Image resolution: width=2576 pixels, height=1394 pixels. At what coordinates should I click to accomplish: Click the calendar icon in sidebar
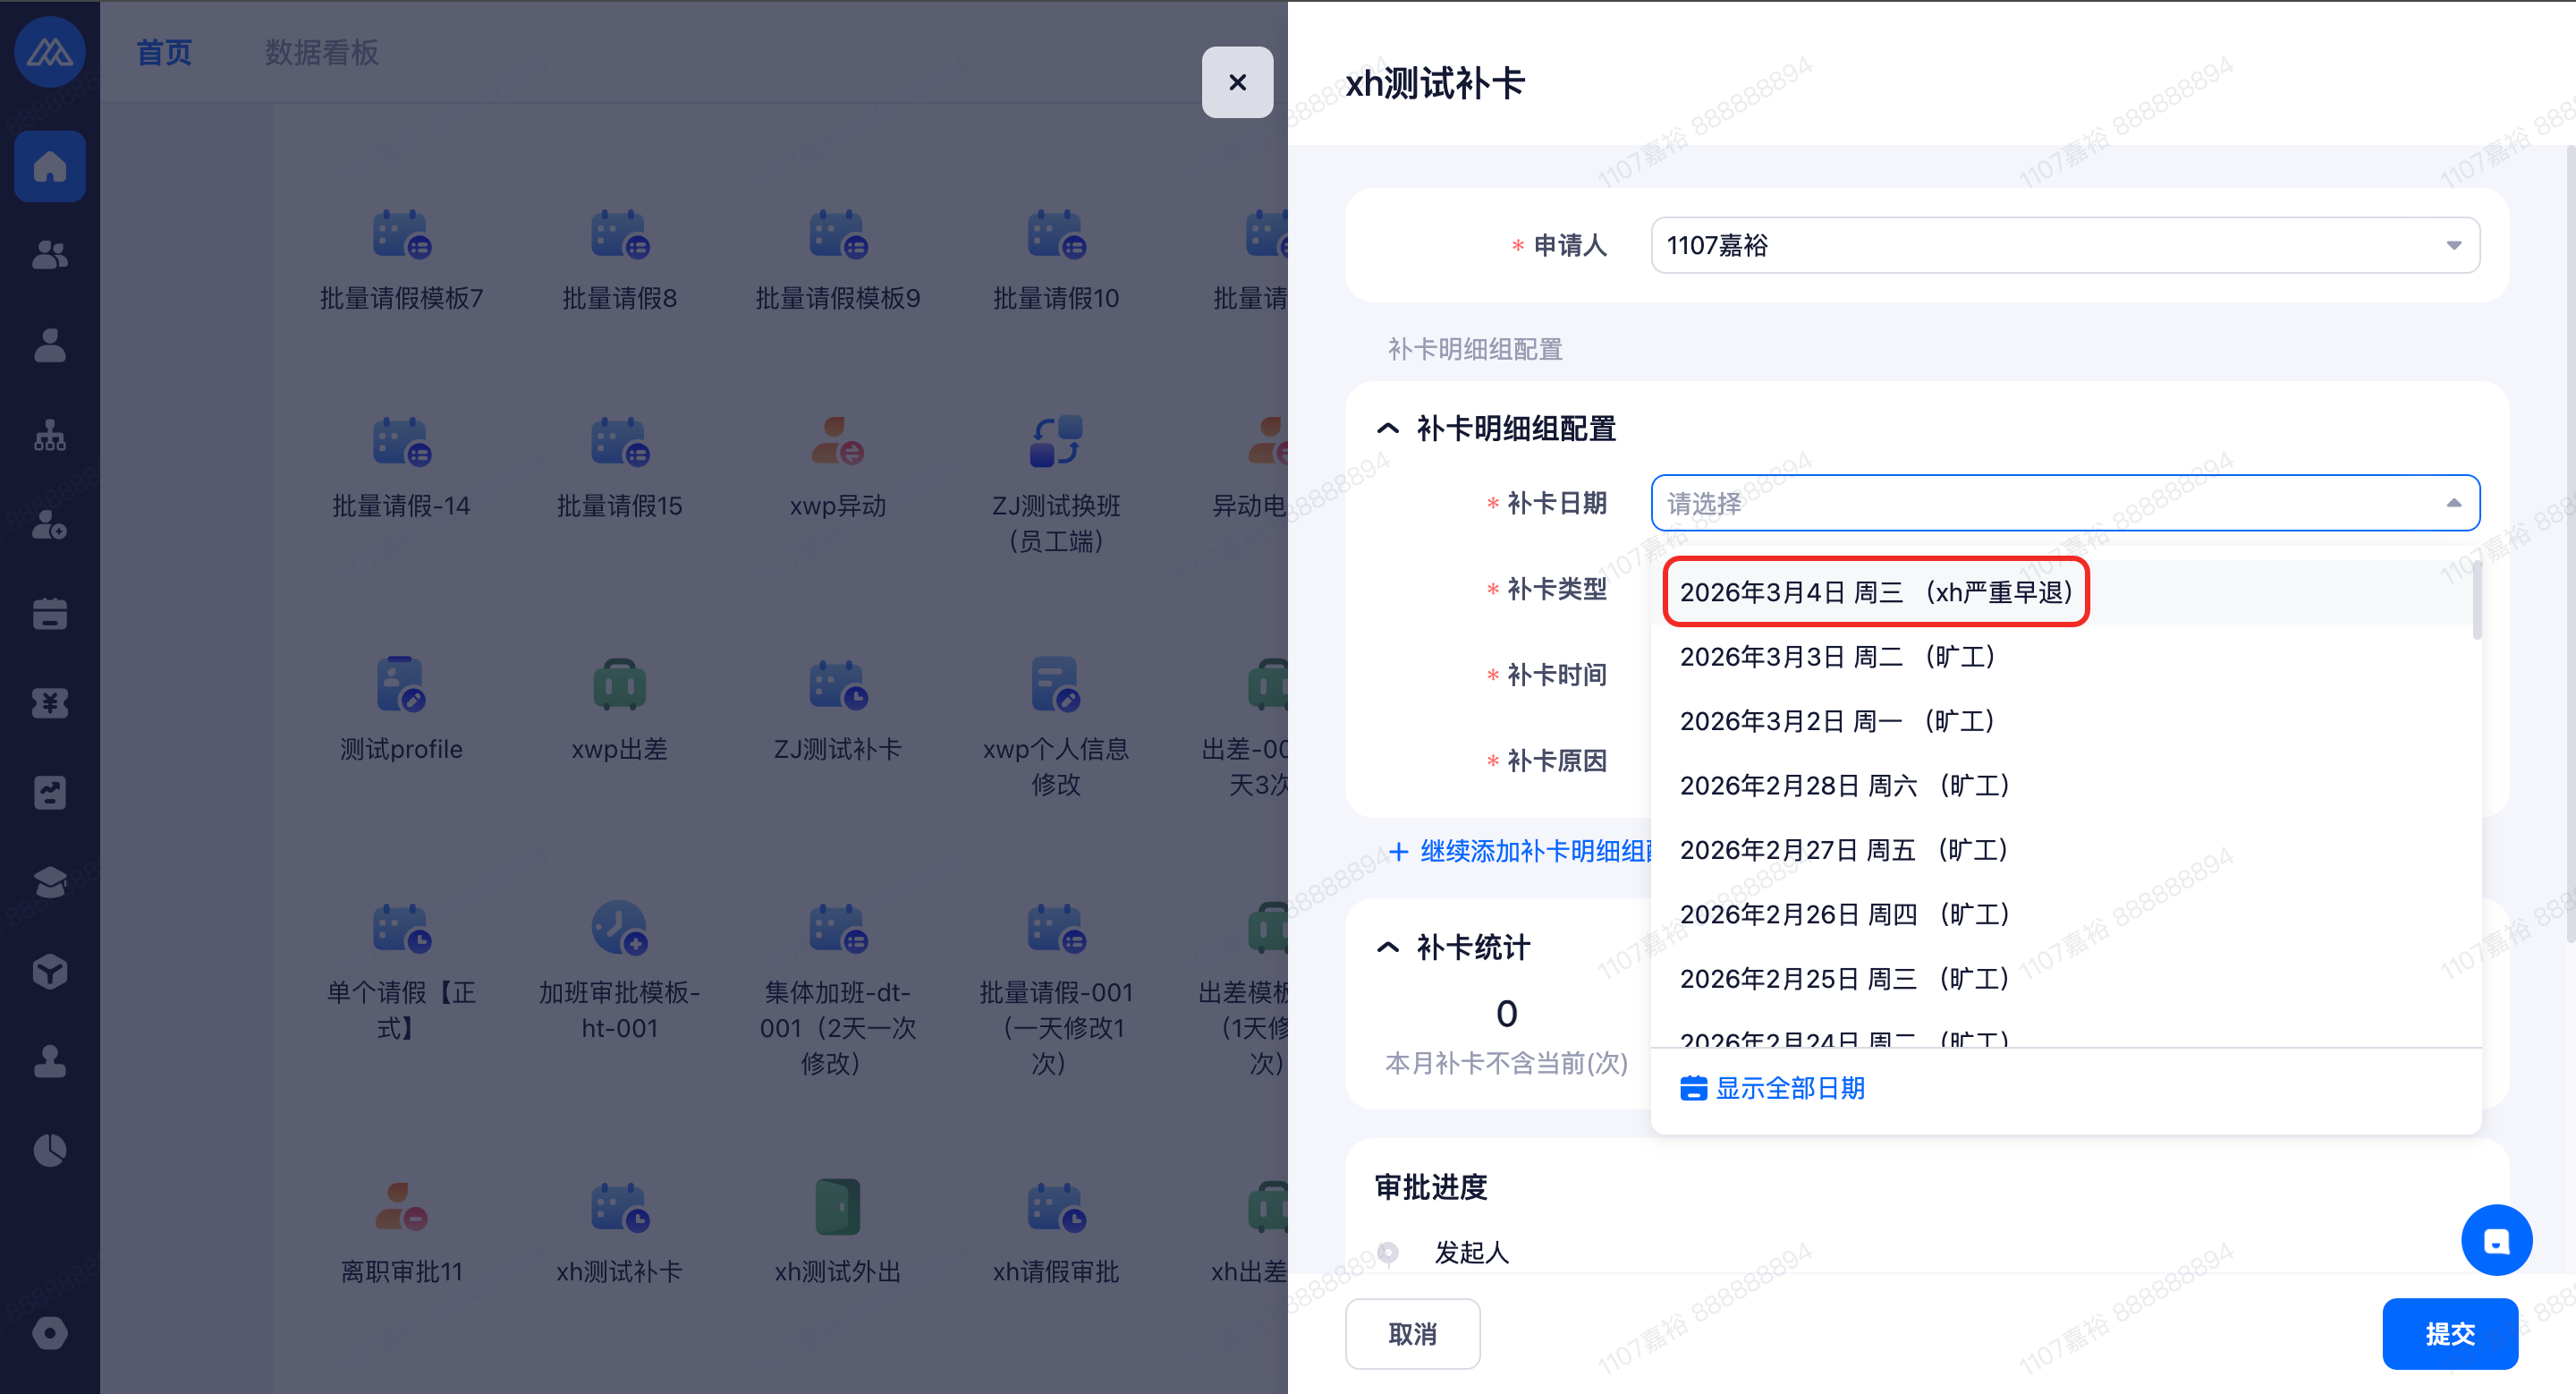click(49, 613)
